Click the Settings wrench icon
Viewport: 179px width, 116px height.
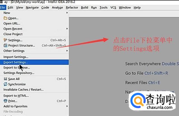(x=5, y=40)
